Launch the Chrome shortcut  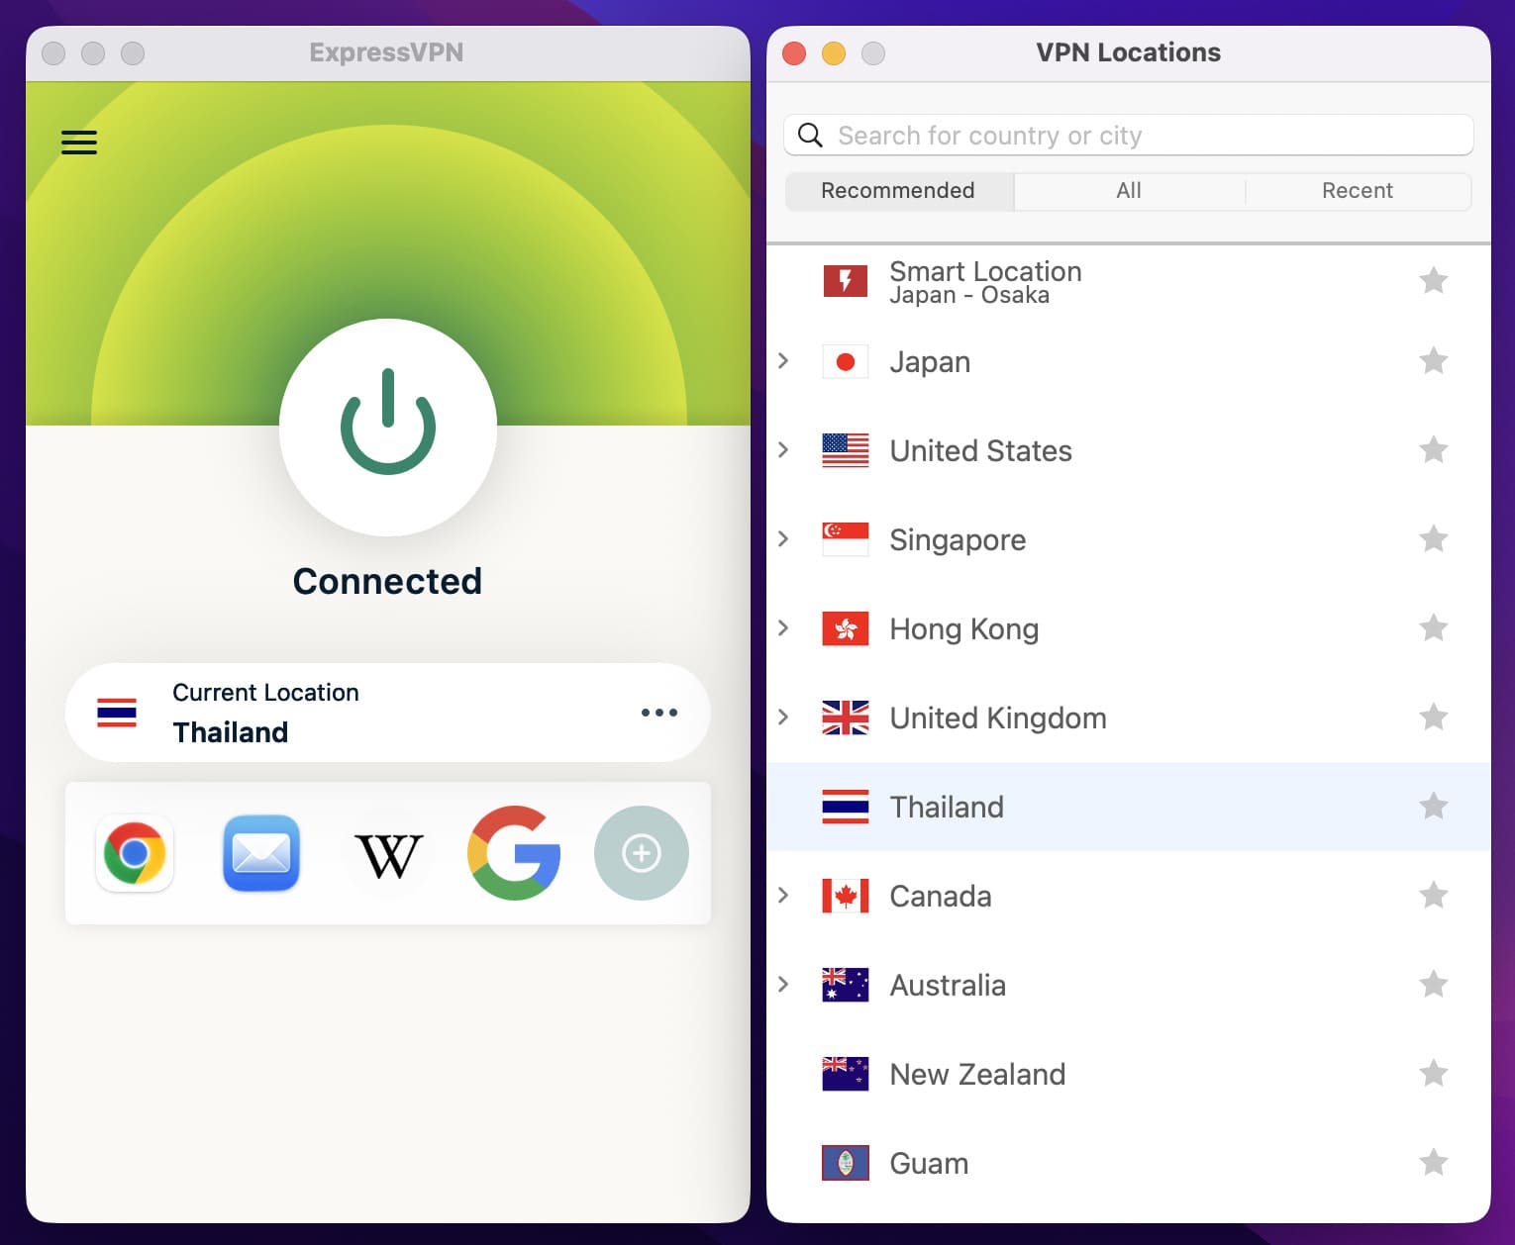coord(135,853)
